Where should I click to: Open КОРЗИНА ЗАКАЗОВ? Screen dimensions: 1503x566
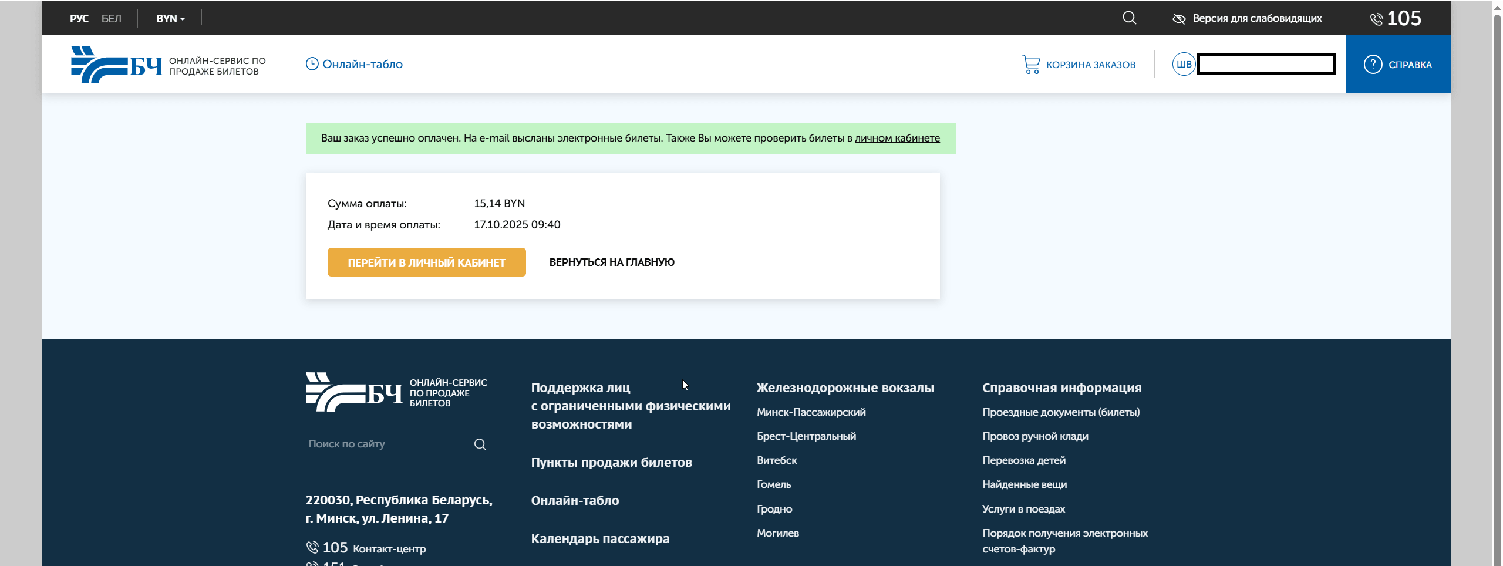click(x=1091, y=65)
